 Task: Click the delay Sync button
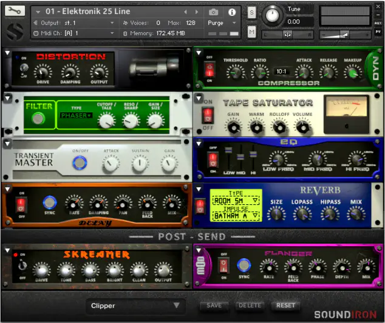(50, 203)
